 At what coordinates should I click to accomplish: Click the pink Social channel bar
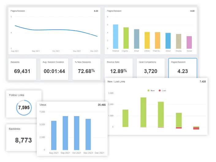tap(189, 42)
